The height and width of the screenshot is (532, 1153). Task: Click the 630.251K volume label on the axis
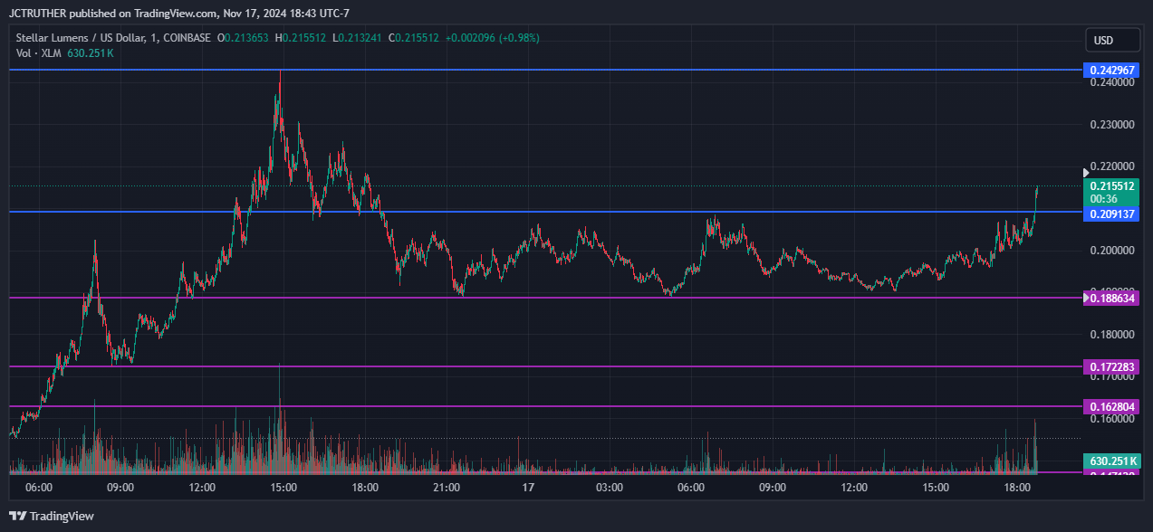point(1112,461)
